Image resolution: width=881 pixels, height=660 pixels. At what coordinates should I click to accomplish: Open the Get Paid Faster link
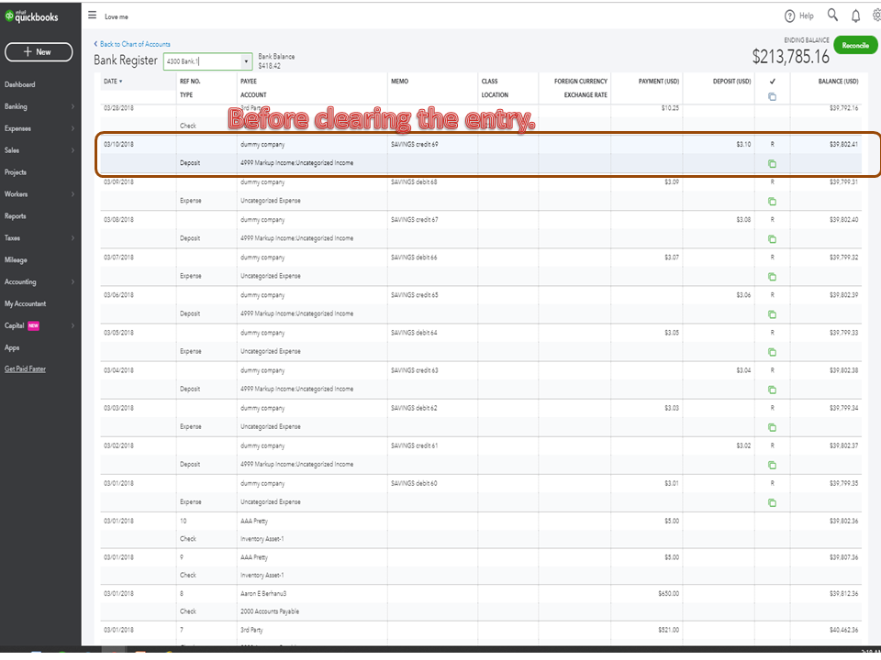pos(26,368)
